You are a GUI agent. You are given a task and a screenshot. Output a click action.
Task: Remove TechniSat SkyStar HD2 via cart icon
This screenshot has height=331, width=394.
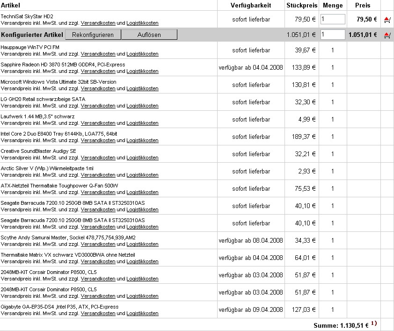coord(387,20)
